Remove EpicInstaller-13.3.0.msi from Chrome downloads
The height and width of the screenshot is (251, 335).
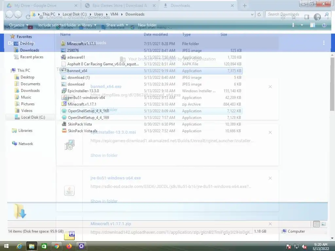tap(270, 132)
